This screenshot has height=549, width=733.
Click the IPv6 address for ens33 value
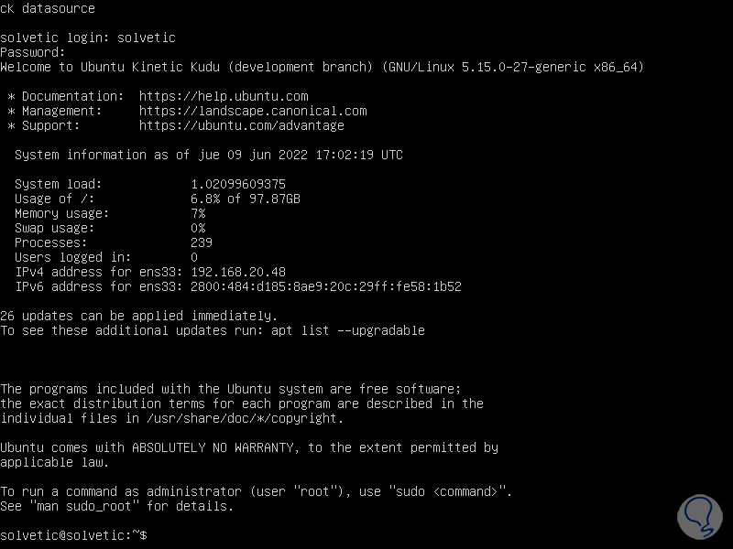tap(325, 286)
